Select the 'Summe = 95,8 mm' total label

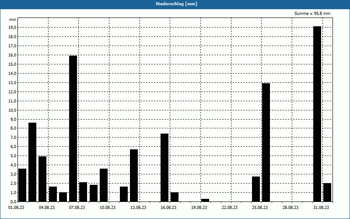(312, 14)
